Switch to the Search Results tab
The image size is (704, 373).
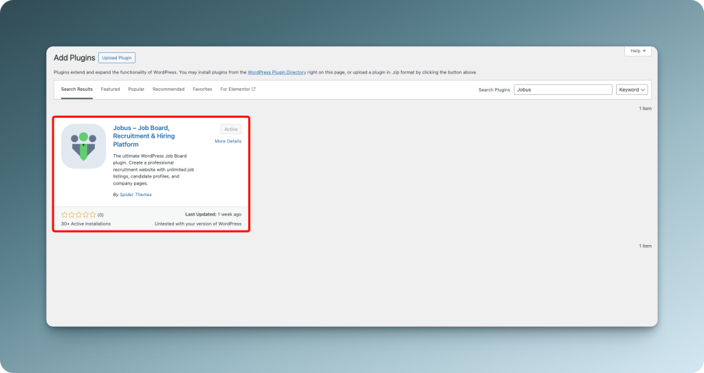point(76,89)
